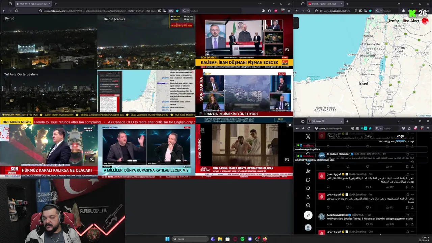Reload the X home page
Viewport: 432px width, 243px height.
(x=309, y=128)
